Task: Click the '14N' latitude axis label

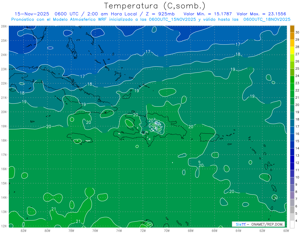Action: (4, 197)
